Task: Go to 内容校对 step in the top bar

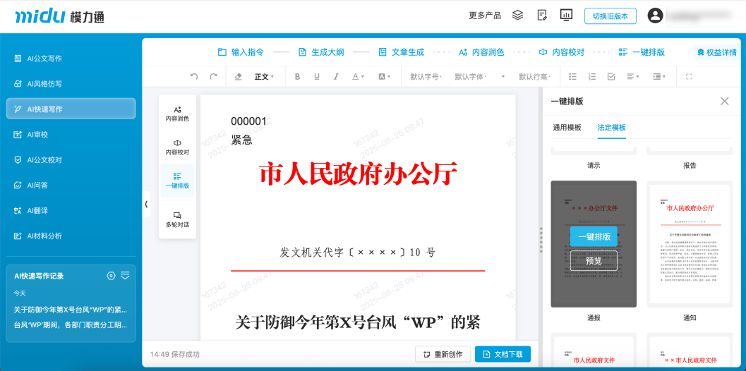Action: (x=561, y=52)
